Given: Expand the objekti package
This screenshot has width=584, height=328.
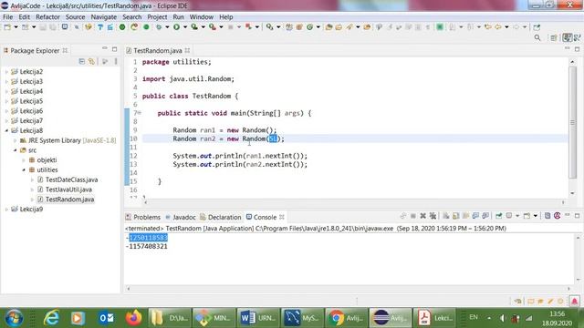Looking at the screenshot, I should tap(24, 160).
